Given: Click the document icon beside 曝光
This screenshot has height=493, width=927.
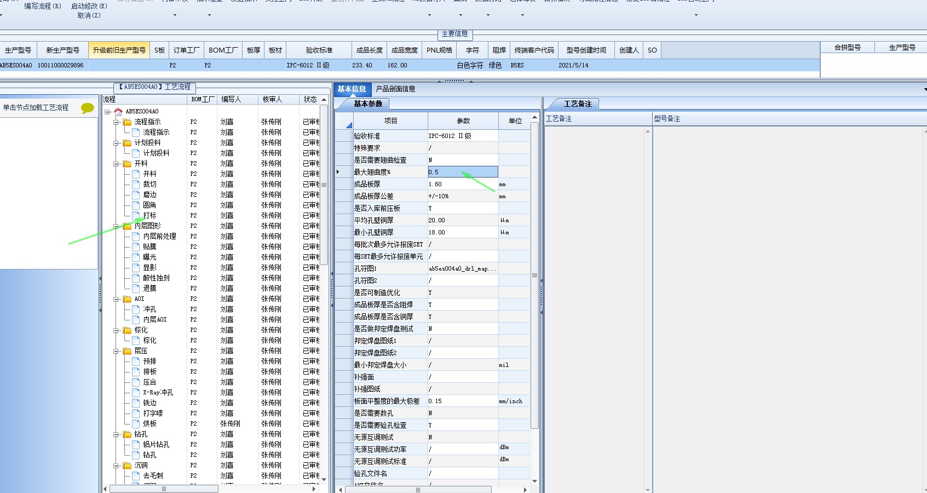Looking at the screenshot, I should tap(136, 257).
